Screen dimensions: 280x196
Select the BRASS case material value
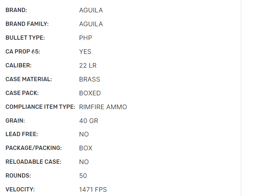point(90,79)
